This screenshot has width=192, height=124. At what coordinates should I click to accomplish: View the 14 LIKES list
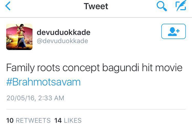[x=68, y=120]
